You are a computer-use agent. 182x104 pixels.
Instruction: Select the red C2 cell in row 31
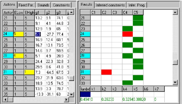pos(107,72)
